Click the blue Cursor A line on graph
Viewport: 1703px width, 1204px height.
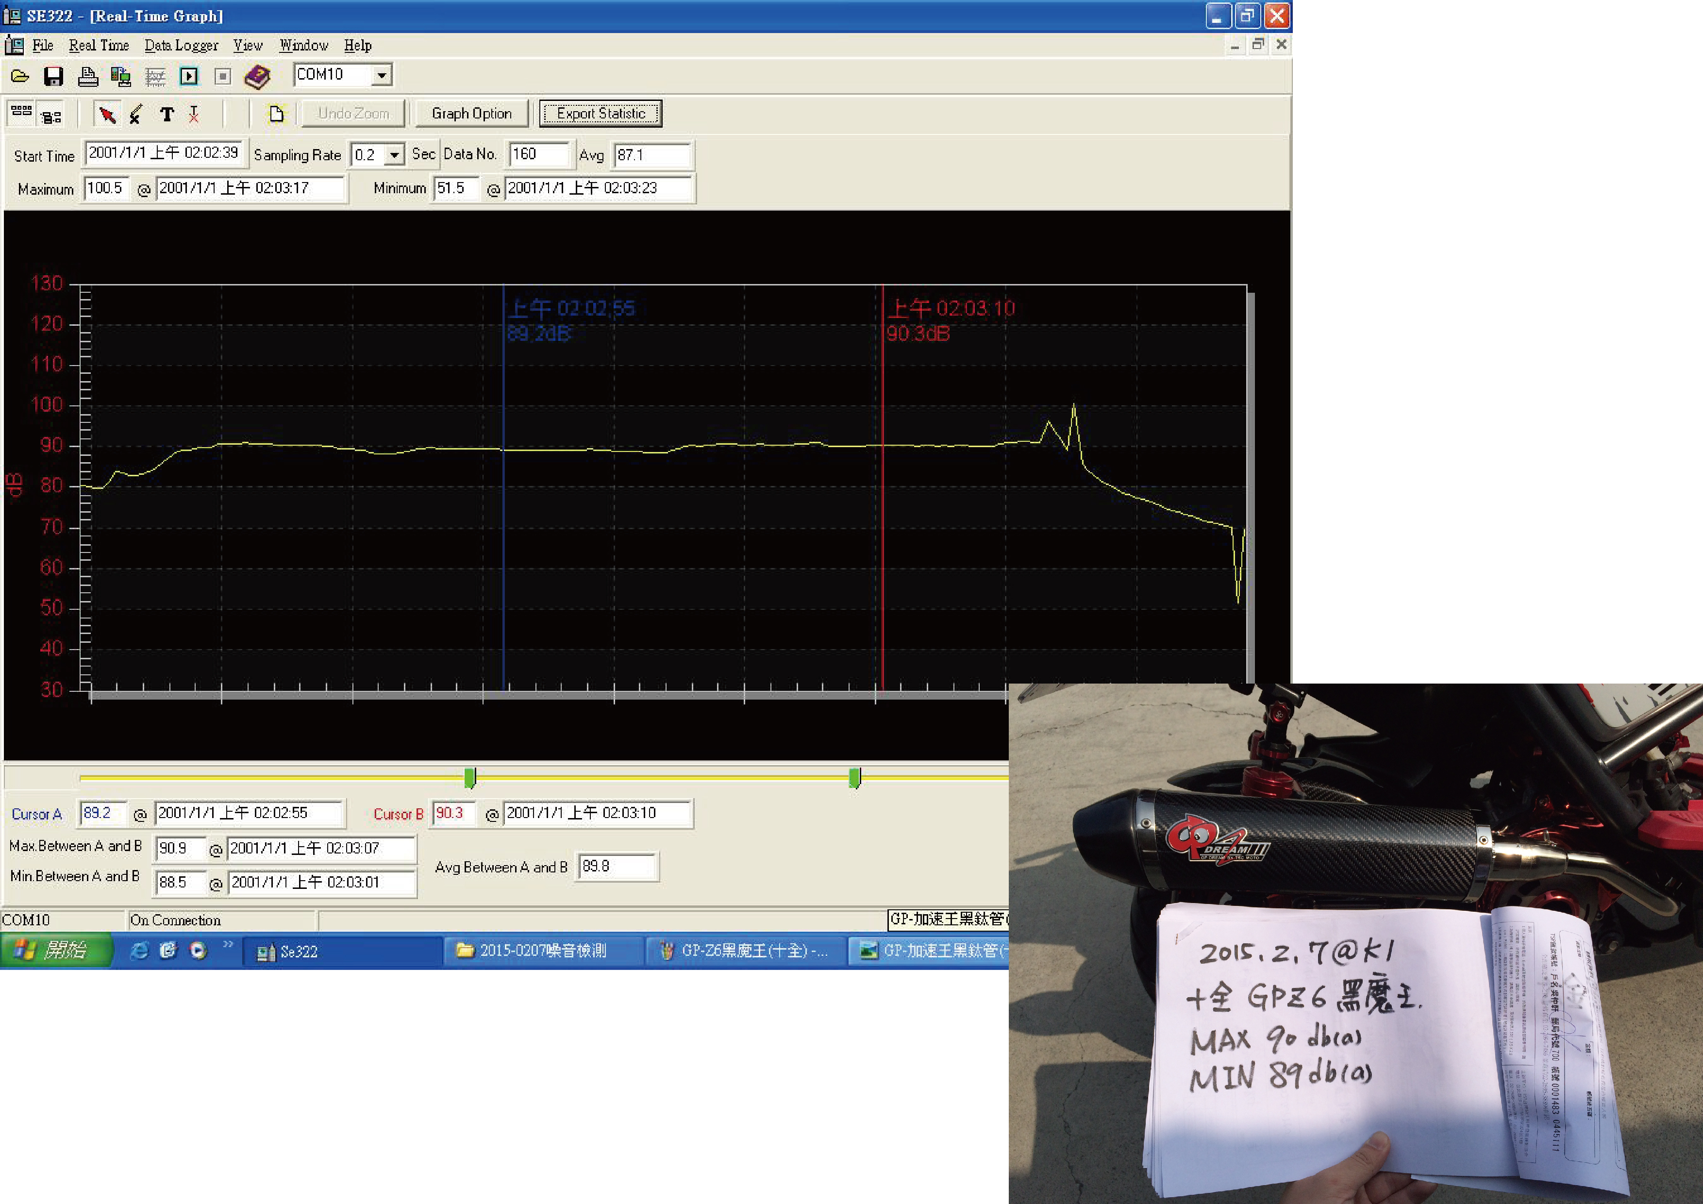(503, 487)
